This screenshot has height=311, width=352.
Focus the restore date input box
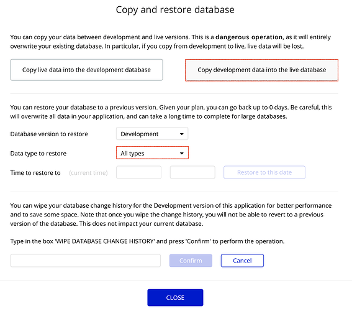[138, 172]
